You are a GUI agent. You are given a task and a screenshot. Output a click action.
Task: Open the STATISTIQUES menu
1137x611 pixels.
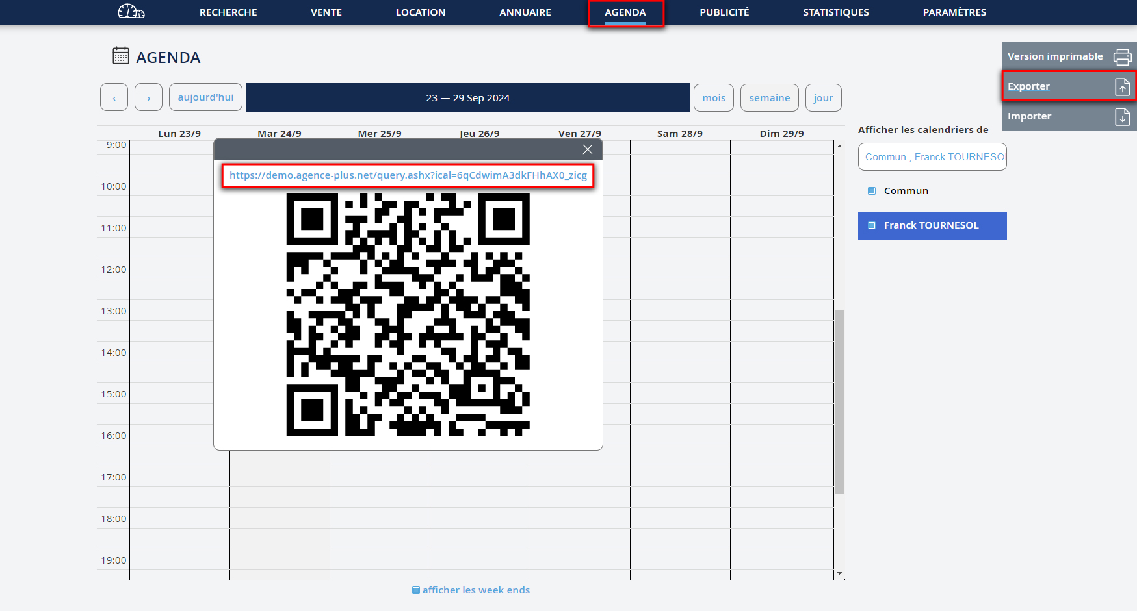pyautogui.click(x=835, y=12)
